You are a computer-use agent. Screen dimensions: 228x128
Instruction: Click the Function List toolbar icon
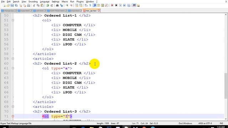coord(107,6)
